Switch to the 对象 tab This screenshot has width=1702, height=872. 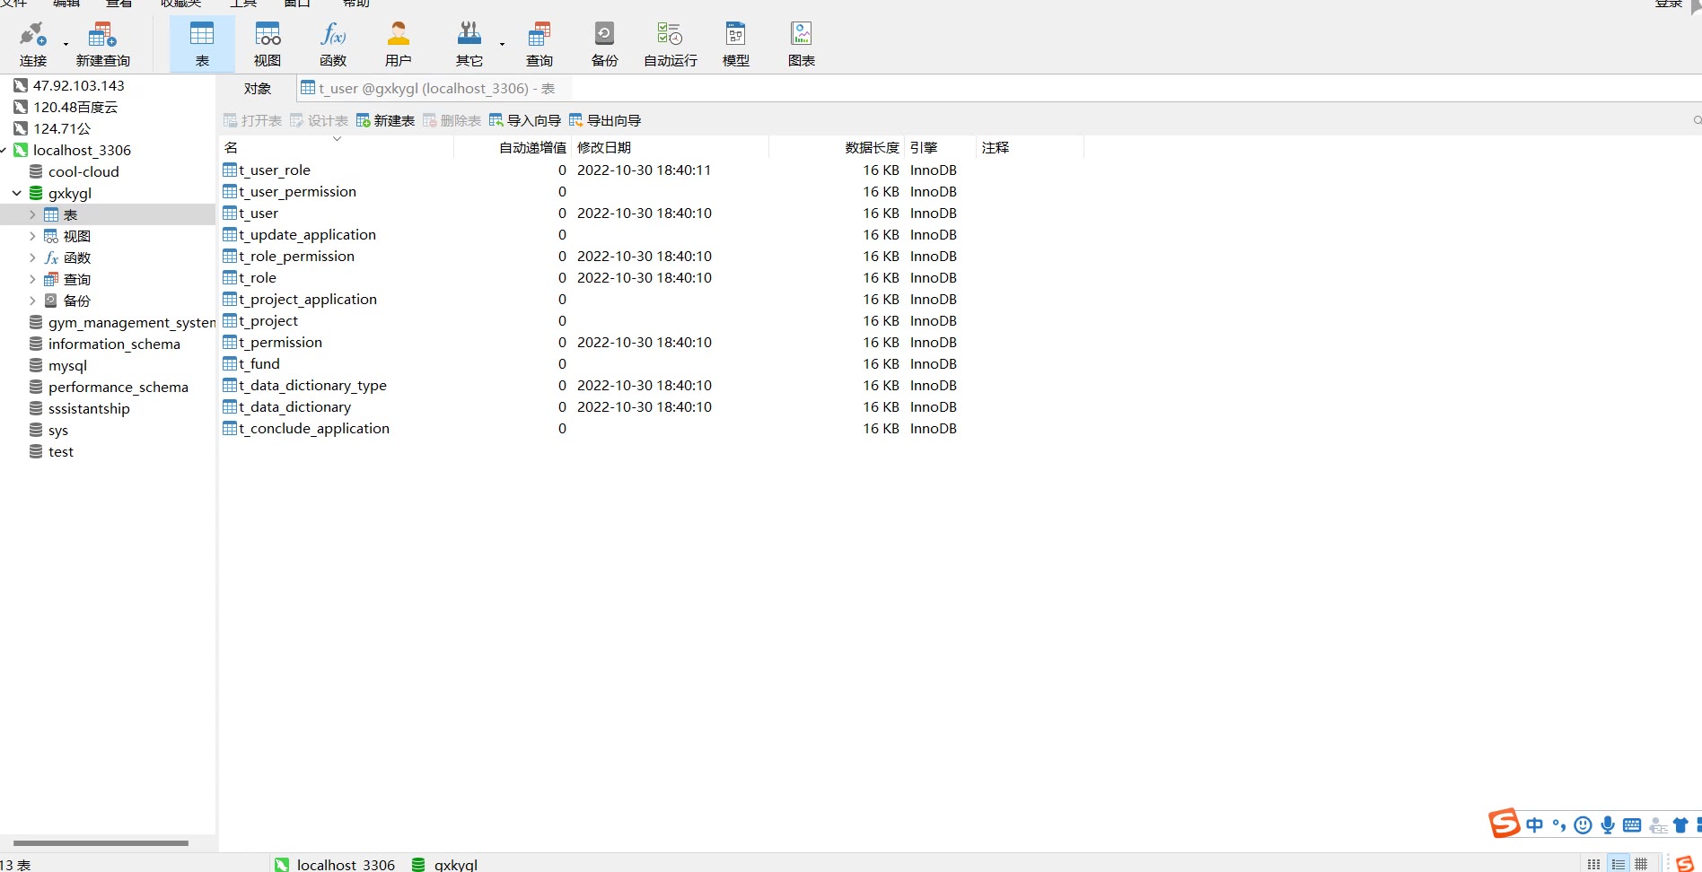pos(258,89)
